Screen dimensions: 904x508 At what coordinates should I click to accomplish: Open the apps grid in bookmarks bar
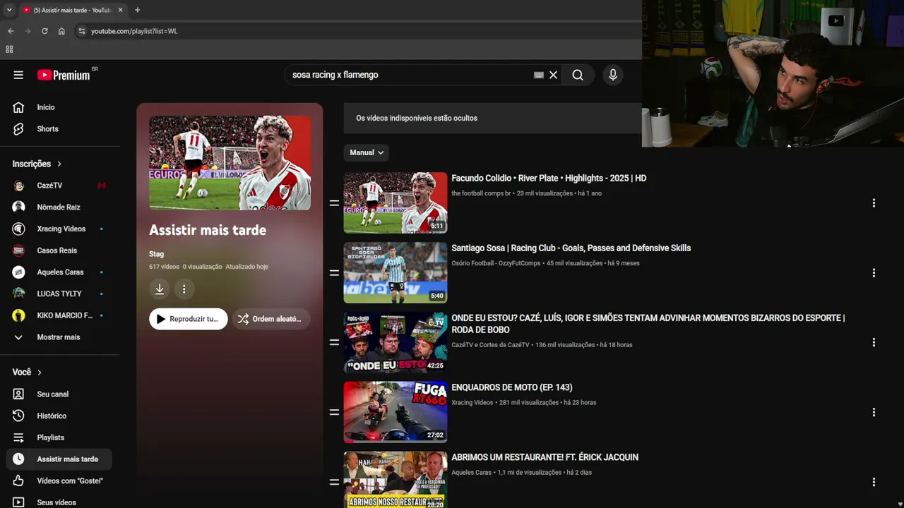(x=9, y=49)
